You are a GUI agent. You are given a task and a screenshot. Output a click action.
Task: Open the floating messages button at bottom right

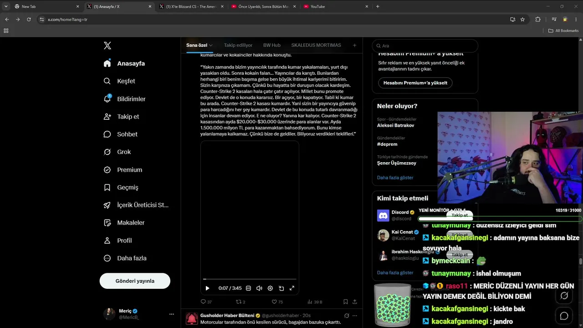click(564, 316)
